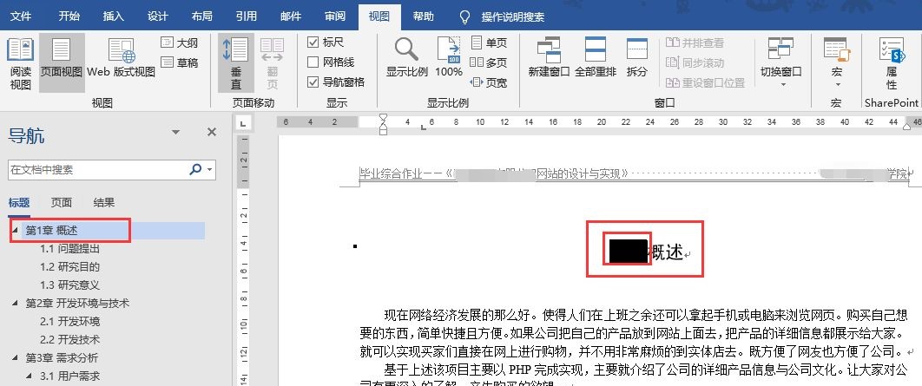922x386 pixels.
Task: Open the Review tab (审阅)
Action: [x=334, y=16]
